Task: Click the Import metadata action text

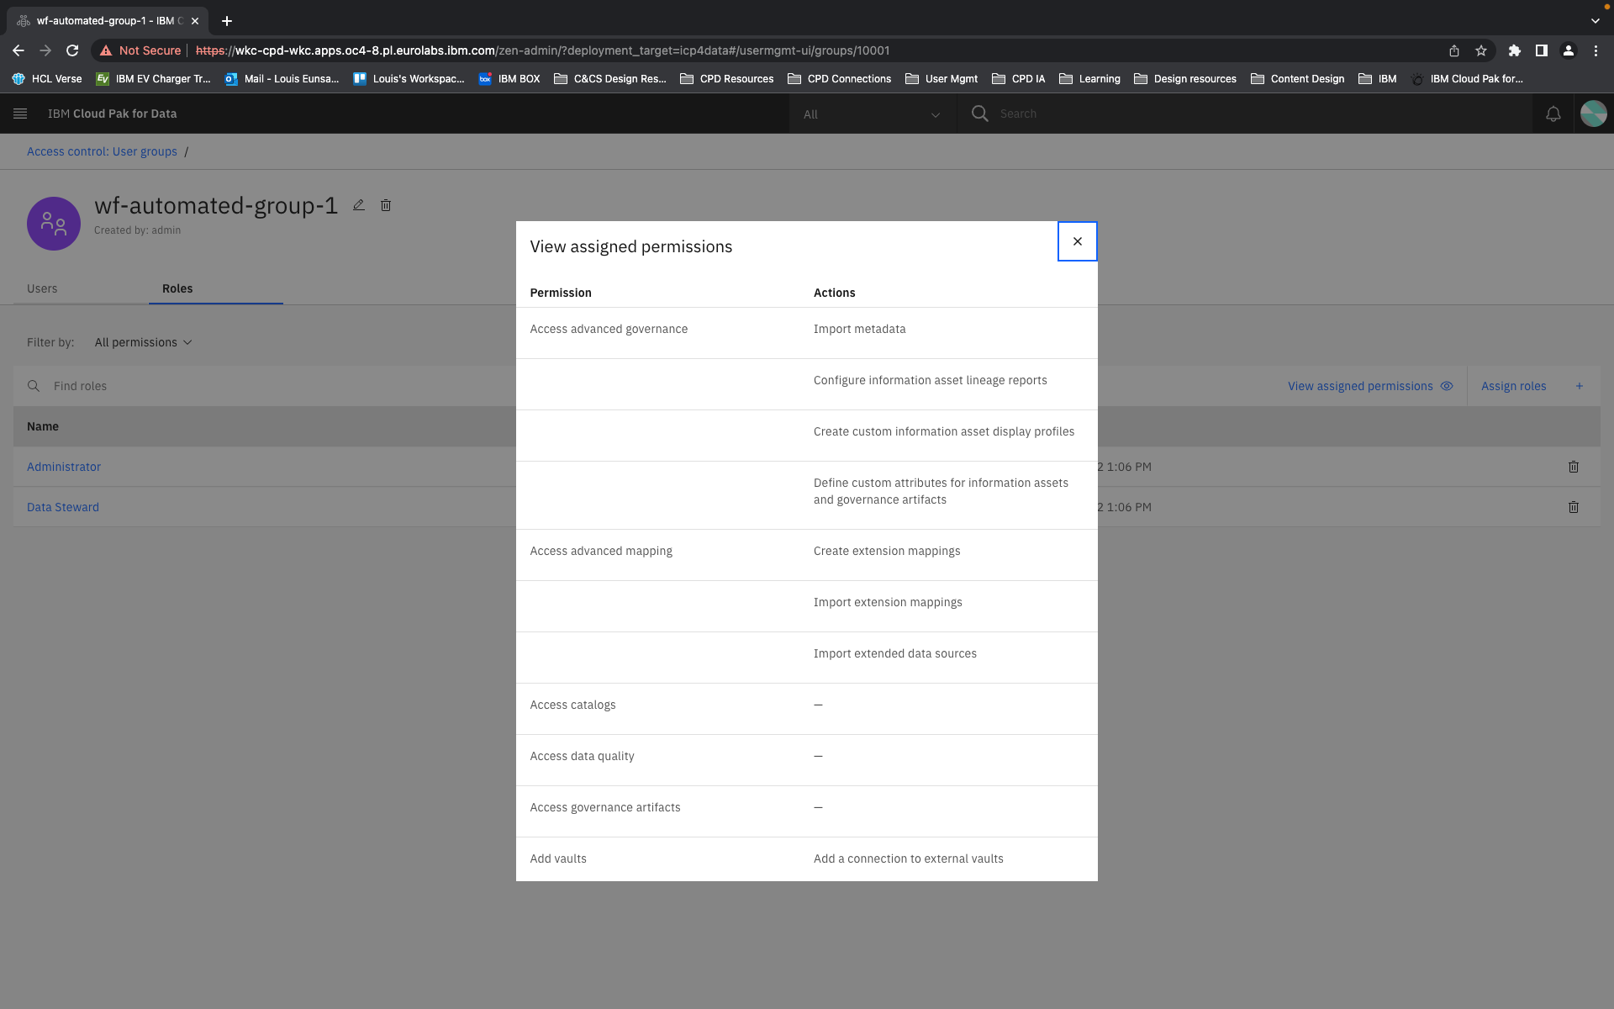Action: click(859, 329)
